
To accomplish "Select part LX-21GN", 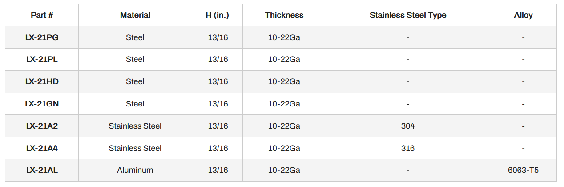I will [x=42, y=104].
